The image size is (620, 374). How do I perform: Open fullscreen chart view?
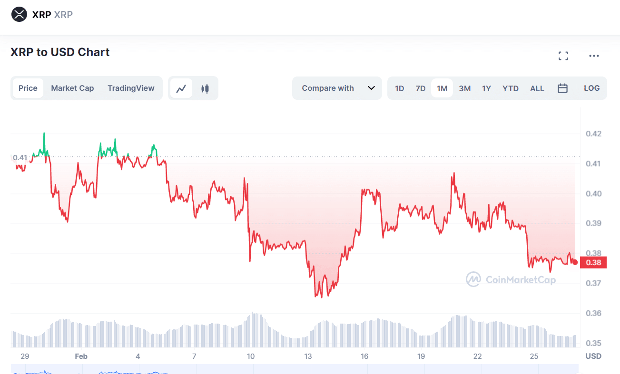563,56
